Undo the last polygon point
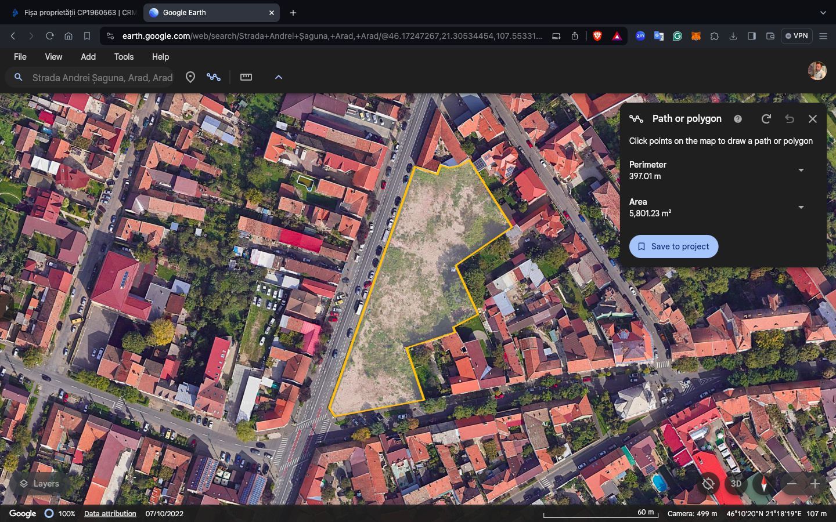This screenshot has width=836, height=522. pyautogui.click(x=790, y=119)
